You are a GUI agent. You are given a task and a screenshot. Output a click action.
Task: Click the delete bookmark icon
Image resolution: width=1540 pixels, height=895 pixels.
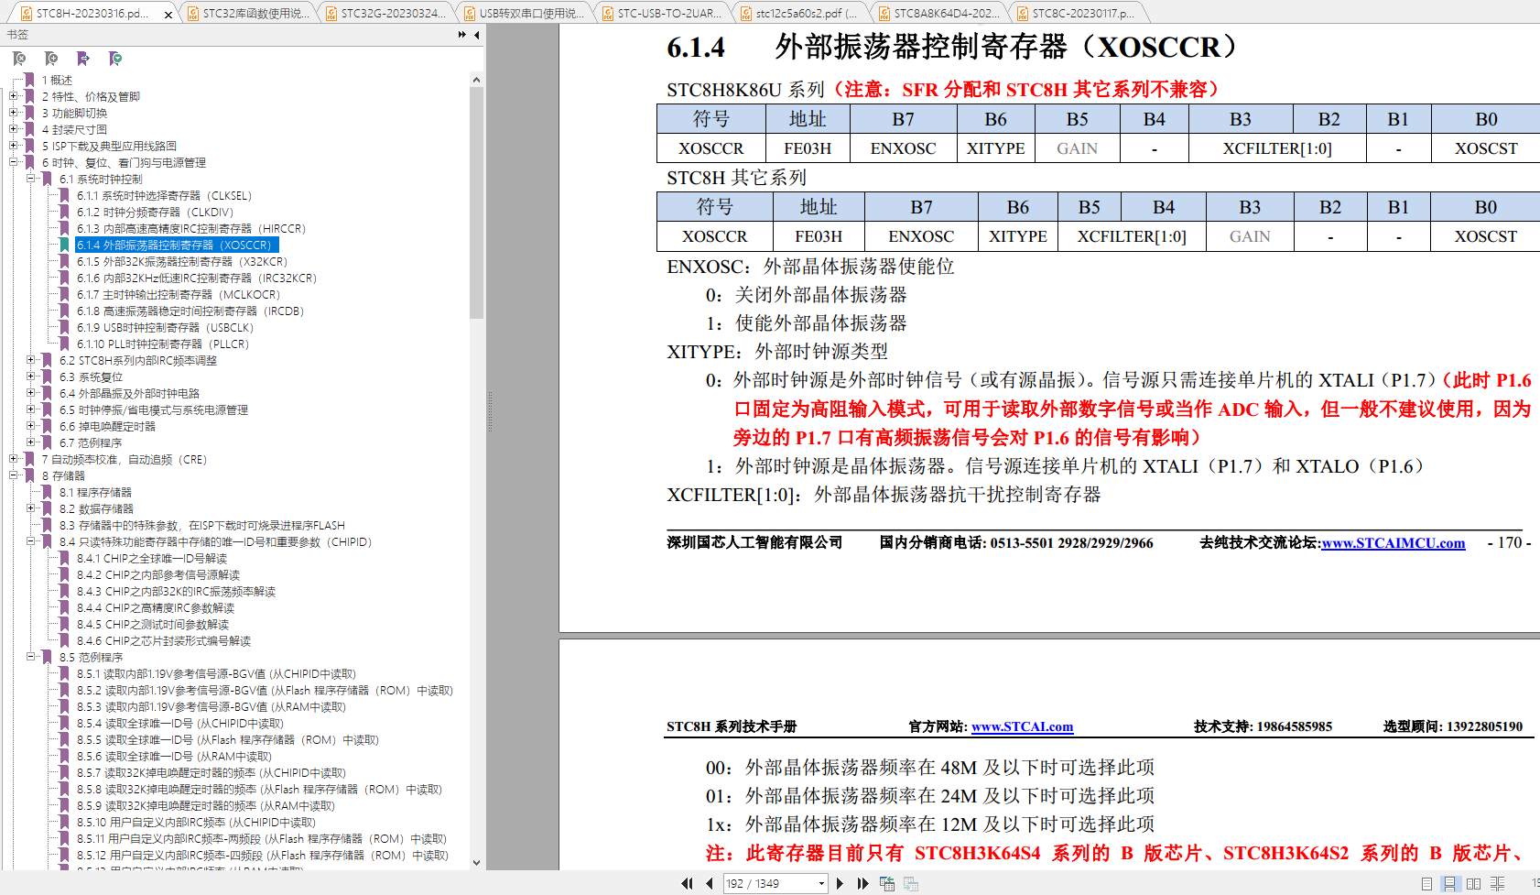tap(19, 59)
